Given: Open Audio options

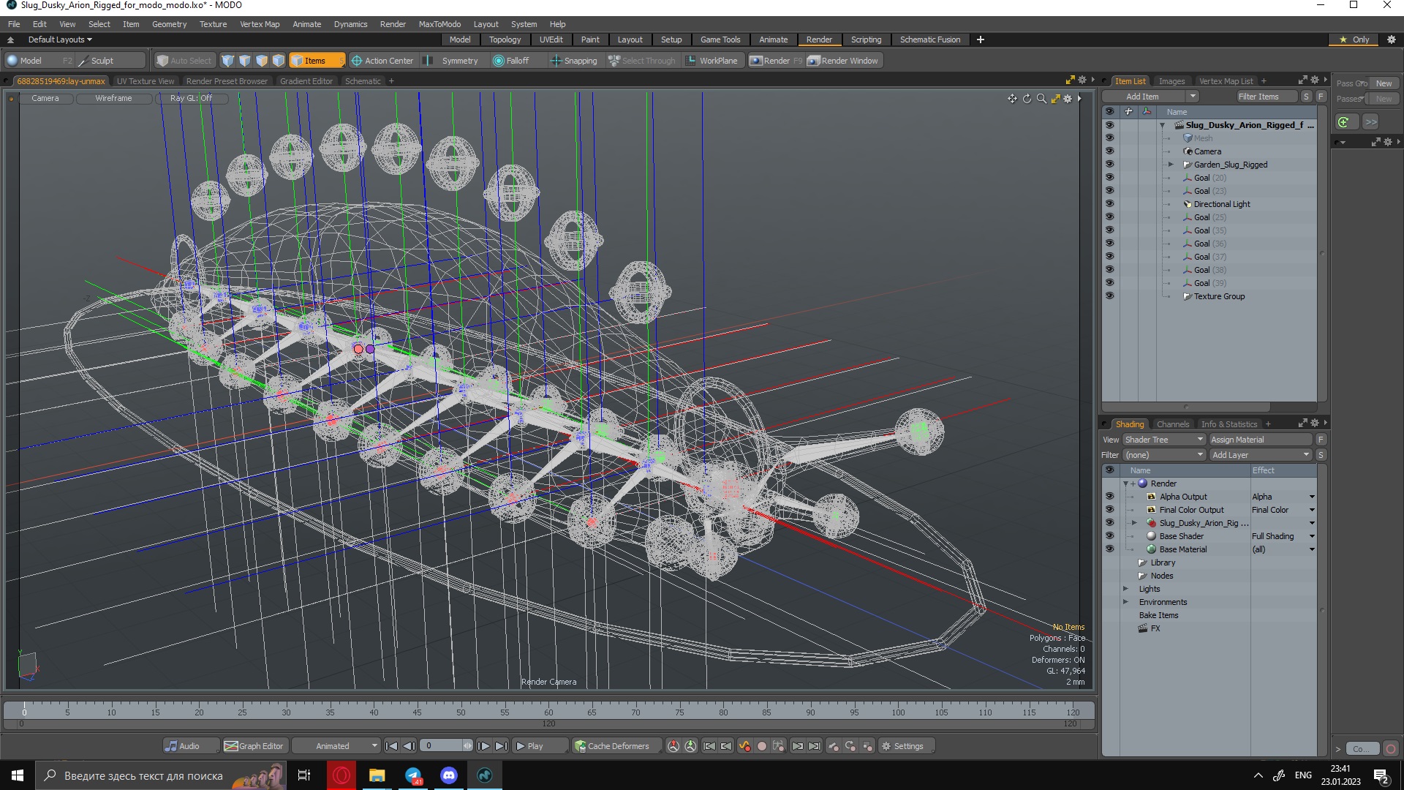Looking at the screenshot, I should pos(191,746).
